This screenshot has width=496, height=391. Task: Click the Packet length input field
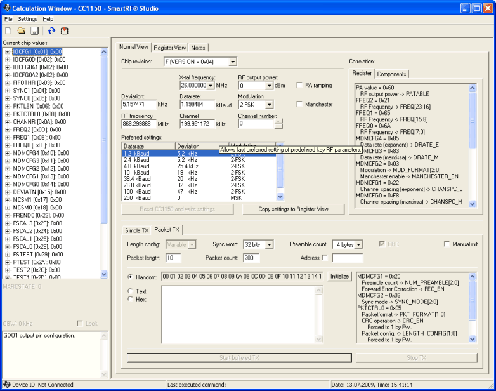click(x=173, y=258)
